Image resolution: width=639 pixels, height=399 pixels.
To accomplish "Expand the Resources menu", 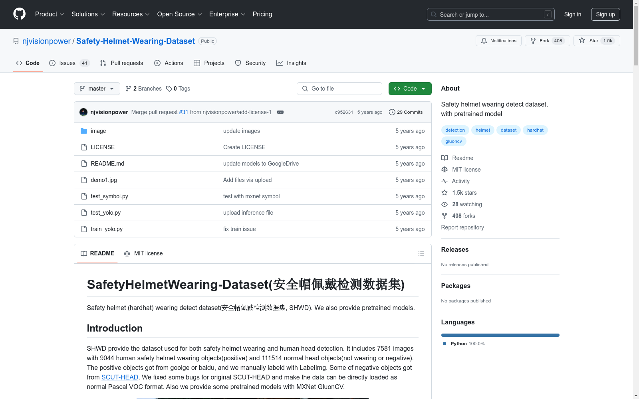I will (131, 14).
